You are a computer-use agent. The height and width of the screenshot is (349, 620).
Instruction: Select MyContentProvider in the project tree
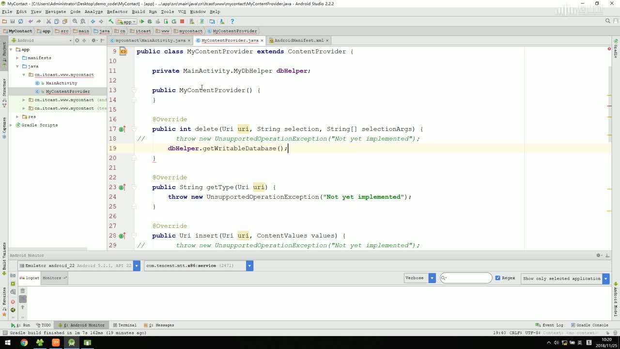pos(68,91)
